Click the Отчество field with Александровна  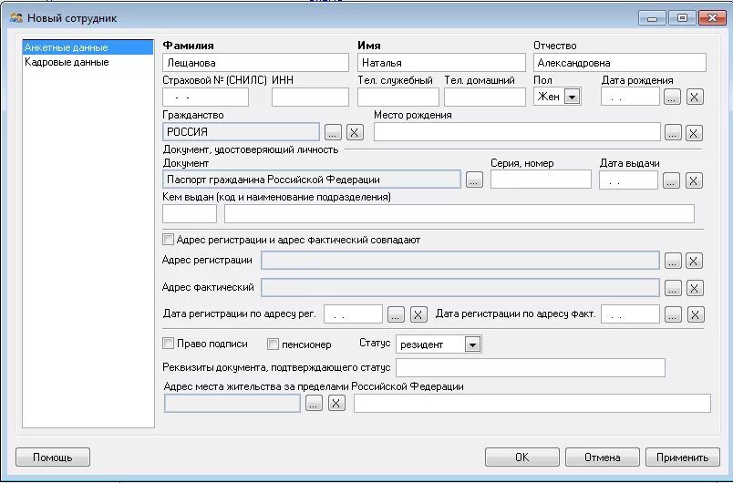pyautogui.click(x=619, y=63)
